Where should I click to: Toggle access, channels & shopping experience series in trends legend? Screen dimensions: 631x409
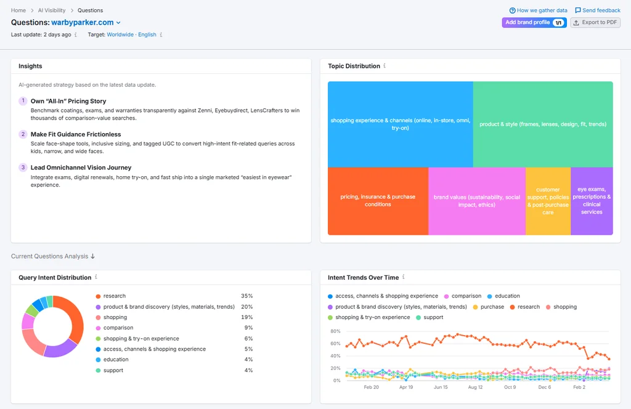point(383,296)
